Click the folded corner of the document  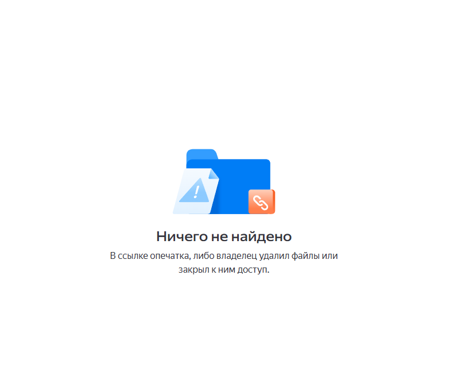pos(214,174)
